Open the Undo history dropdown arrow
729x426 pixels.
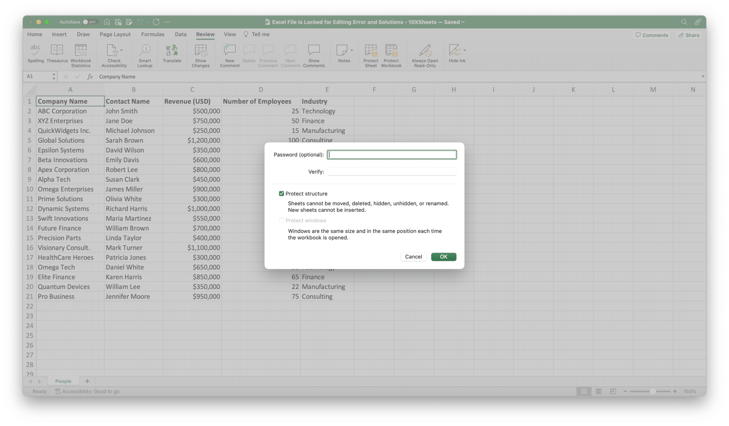pyautogui.click(x=148, y=22)
